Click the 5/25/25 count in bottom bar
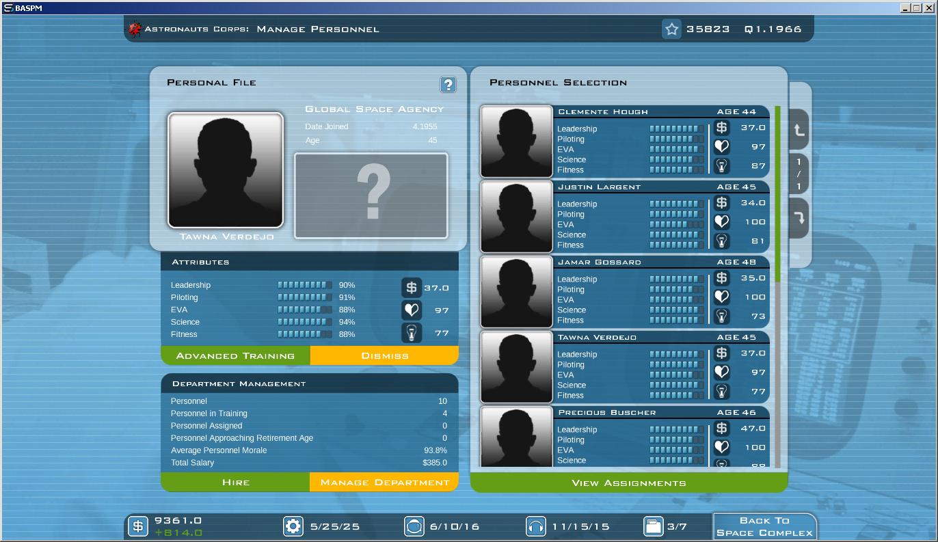The width and height of the screenshot is (938, 542). 334,527
